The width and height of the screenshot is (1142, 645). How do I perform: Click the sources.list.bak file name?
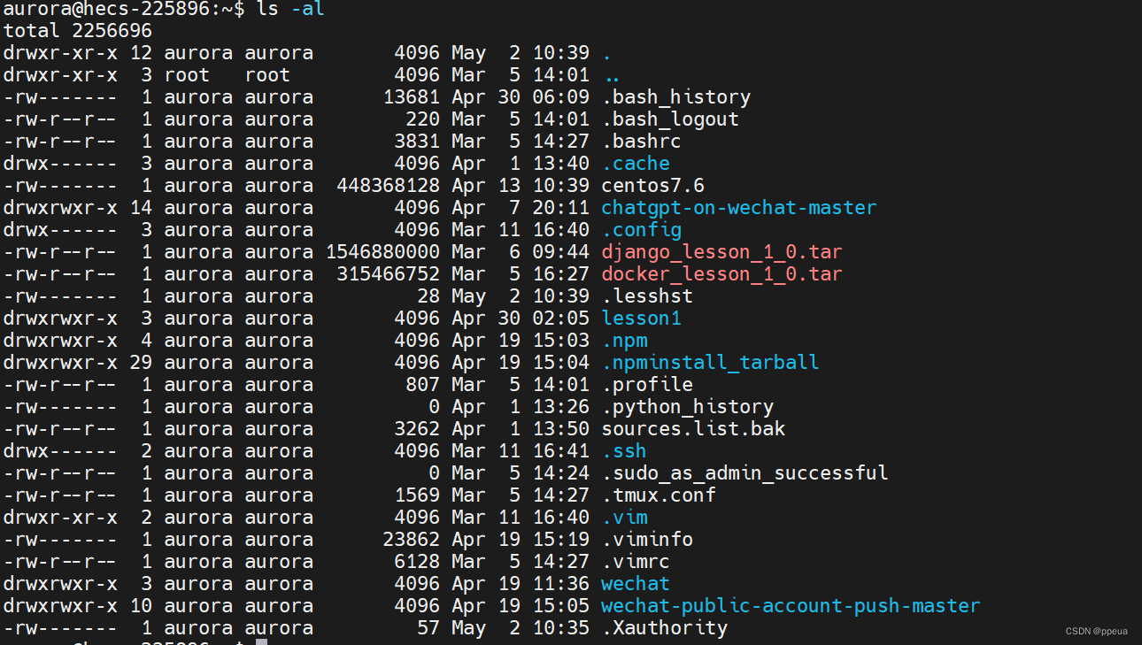(693, 429)
